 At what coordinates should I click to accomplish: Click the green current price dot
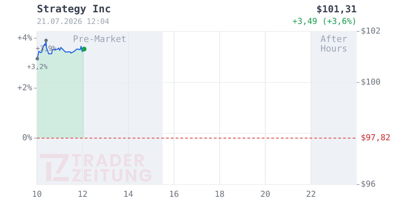(84, 49)
